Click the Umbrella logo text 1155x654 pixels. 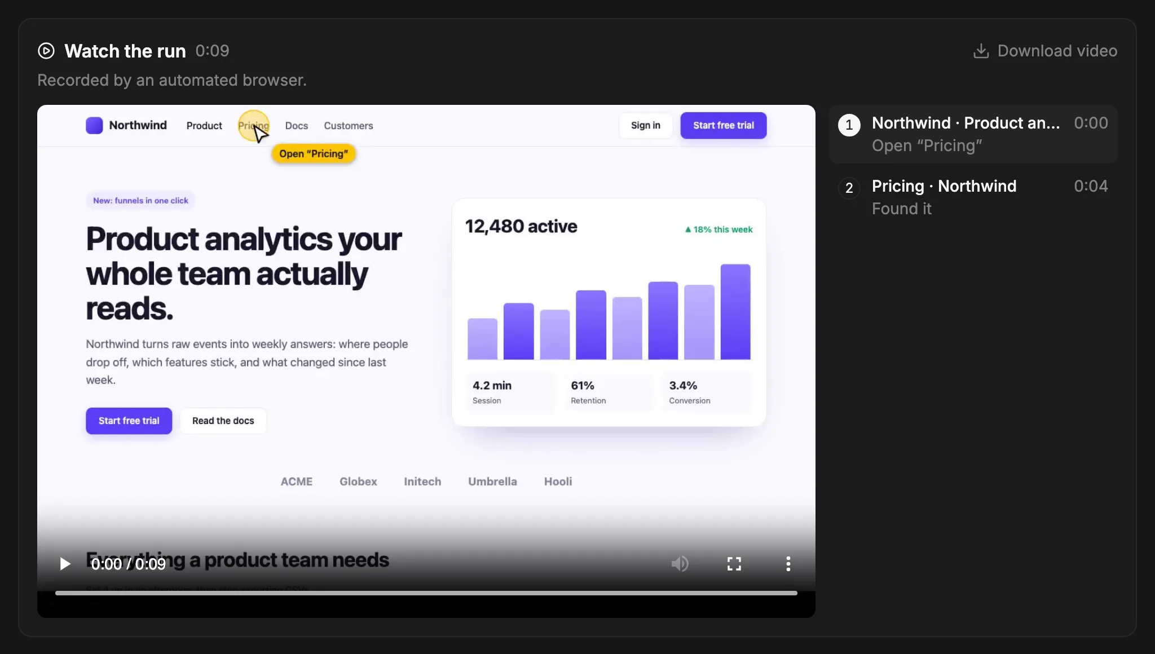tap(492, 481)
